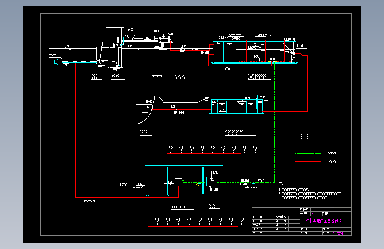384x249 pixels.
Task: Click the "11.80" elevation below small tank
Action: (214, 190)
